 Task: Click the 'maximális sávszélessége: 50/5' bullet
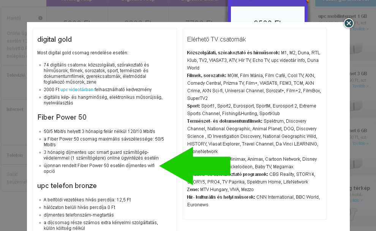(x=104, y=142)
